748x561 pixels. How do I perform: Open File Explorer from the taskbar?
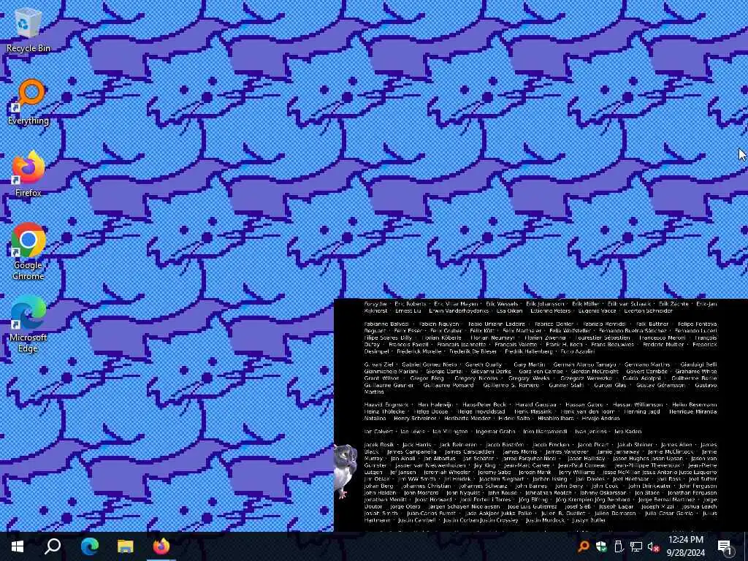click(126, 546)
